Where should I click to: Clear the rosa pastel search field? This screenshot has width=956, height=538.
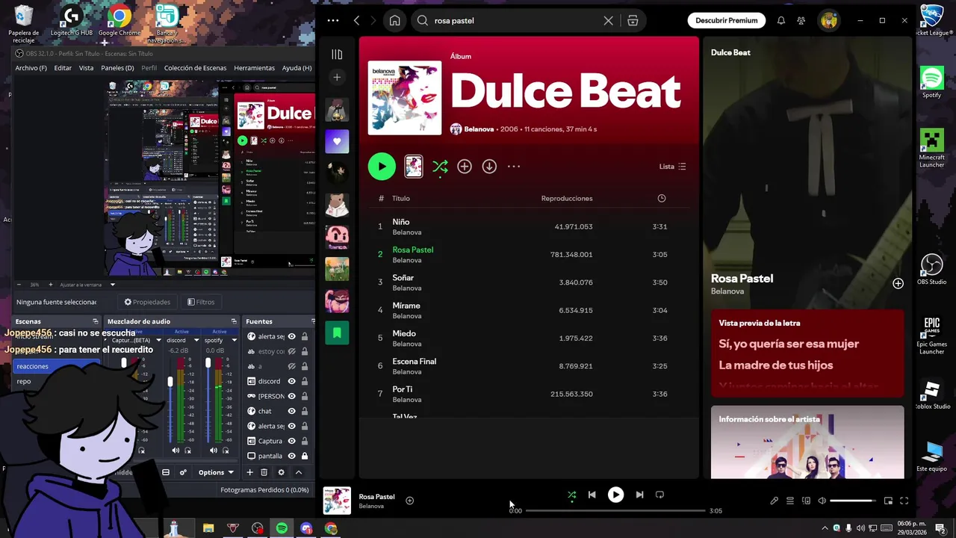608,21
